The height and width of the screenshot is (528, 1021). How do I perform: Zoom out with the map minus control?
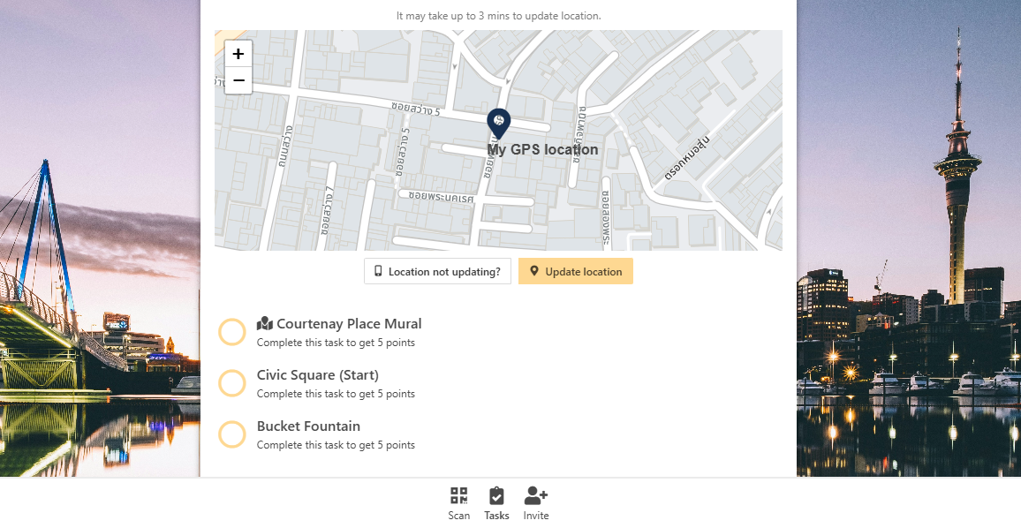[x=238, y=80]
